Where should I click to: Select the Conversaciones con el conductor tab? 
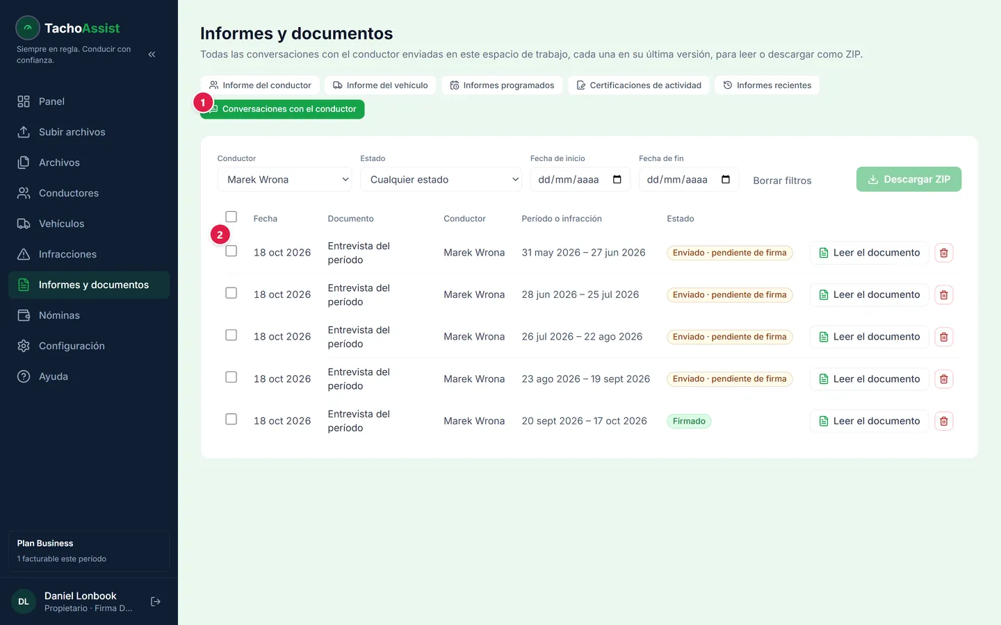click(282, 109)
